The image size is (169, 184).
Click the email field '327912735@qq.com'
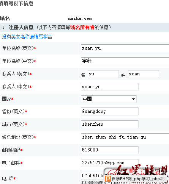point(110,163)
